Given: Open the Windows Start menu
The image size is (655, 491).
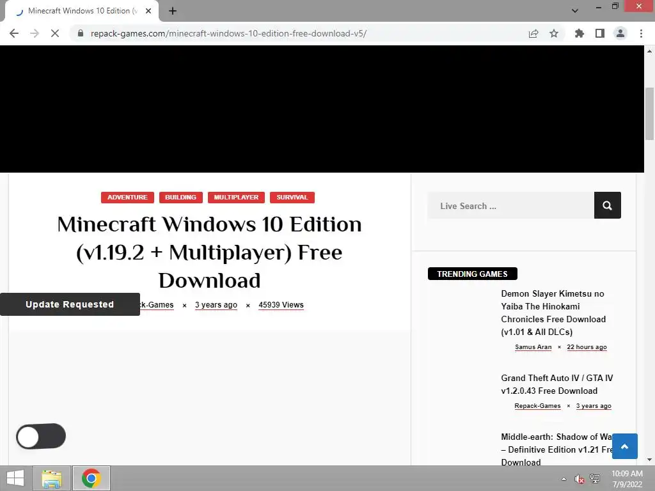Looking at the screenshot, I should [x=15, y=478].
